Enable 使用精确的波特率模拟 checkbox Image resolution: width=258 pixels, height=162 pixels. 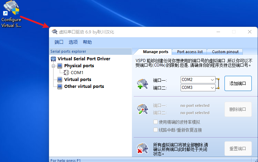(x=156, y=122)
